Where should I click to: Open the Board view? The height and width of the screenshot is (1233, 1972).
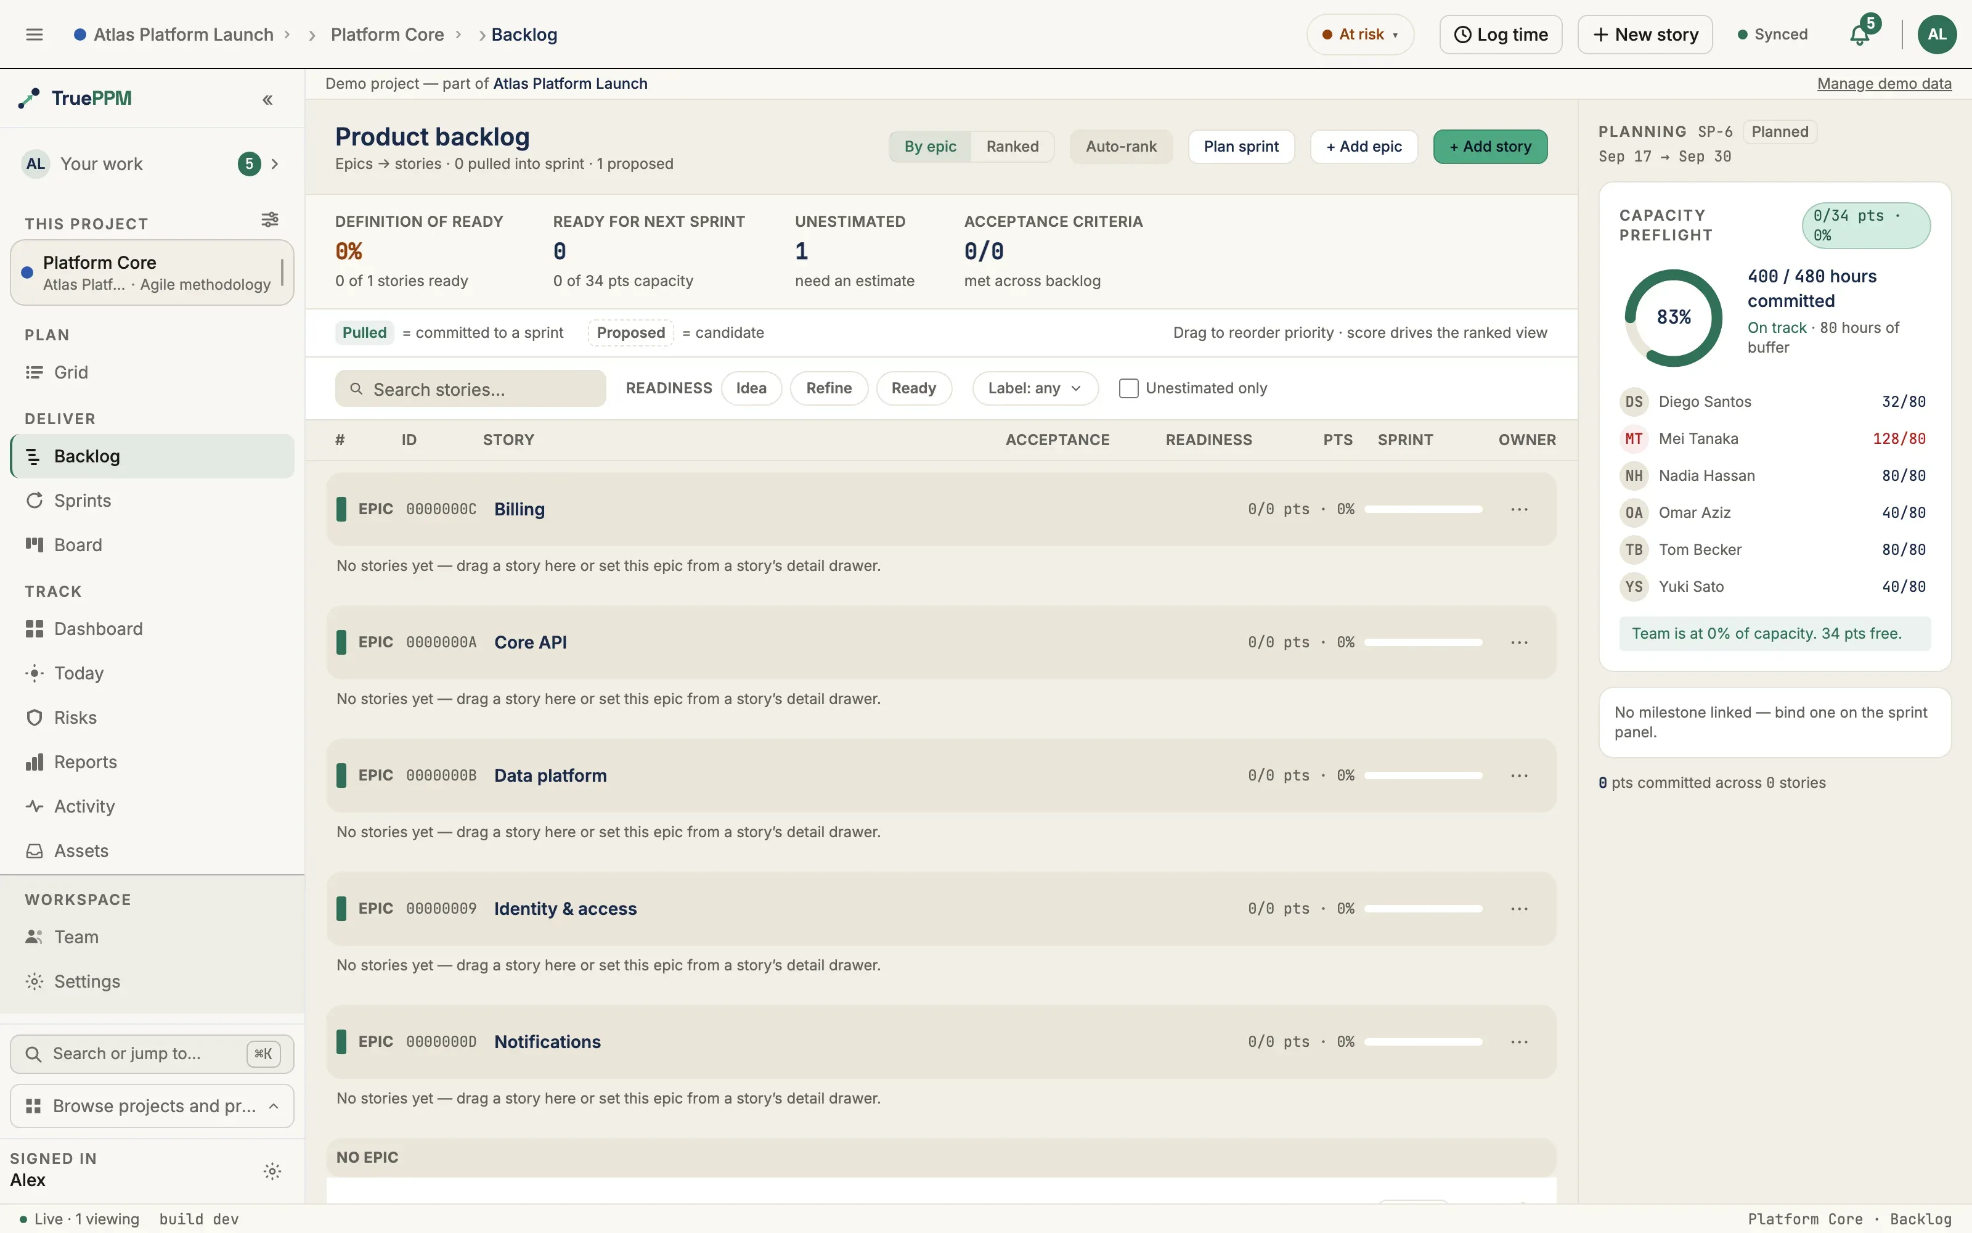click(152, 545)
